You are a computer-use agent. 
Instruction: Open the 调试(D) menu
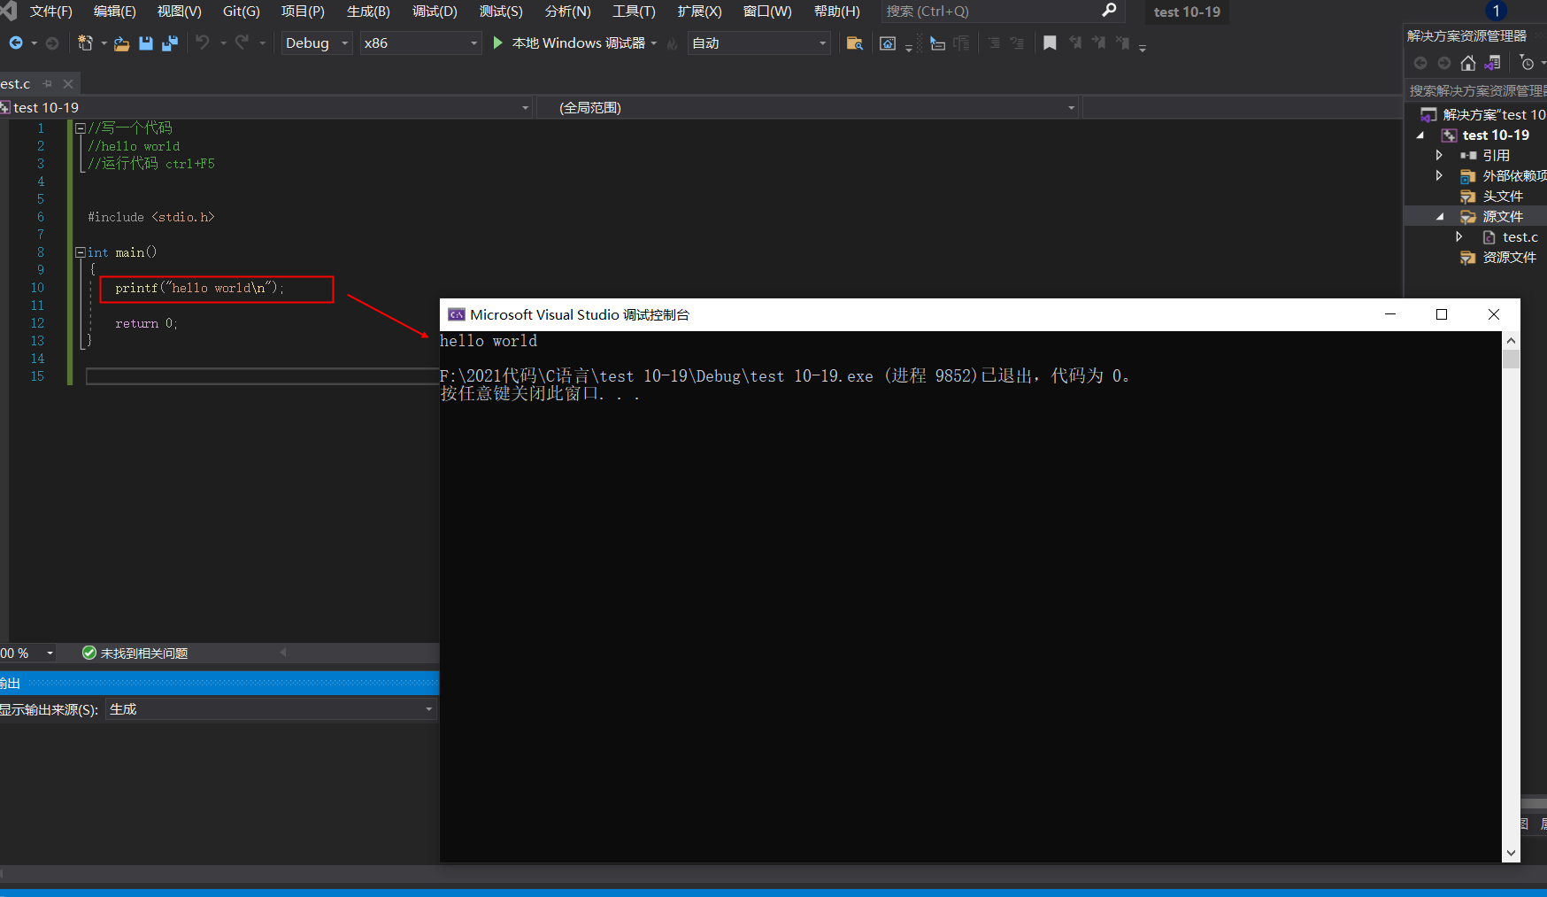click(x=435, y=12)
